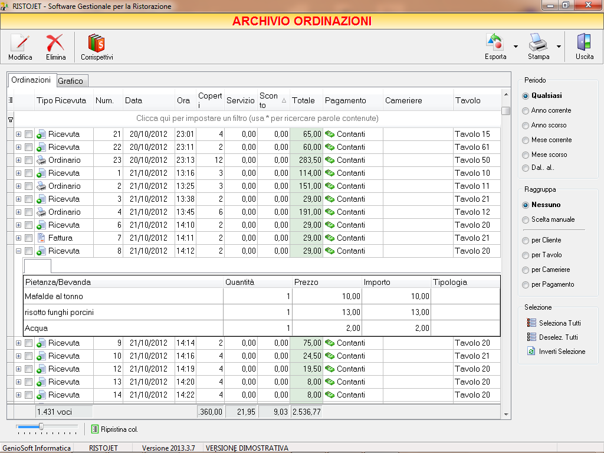The image size is (604, 453).
Task: Sort by the Tavolo column header
Action: [477, 100]
